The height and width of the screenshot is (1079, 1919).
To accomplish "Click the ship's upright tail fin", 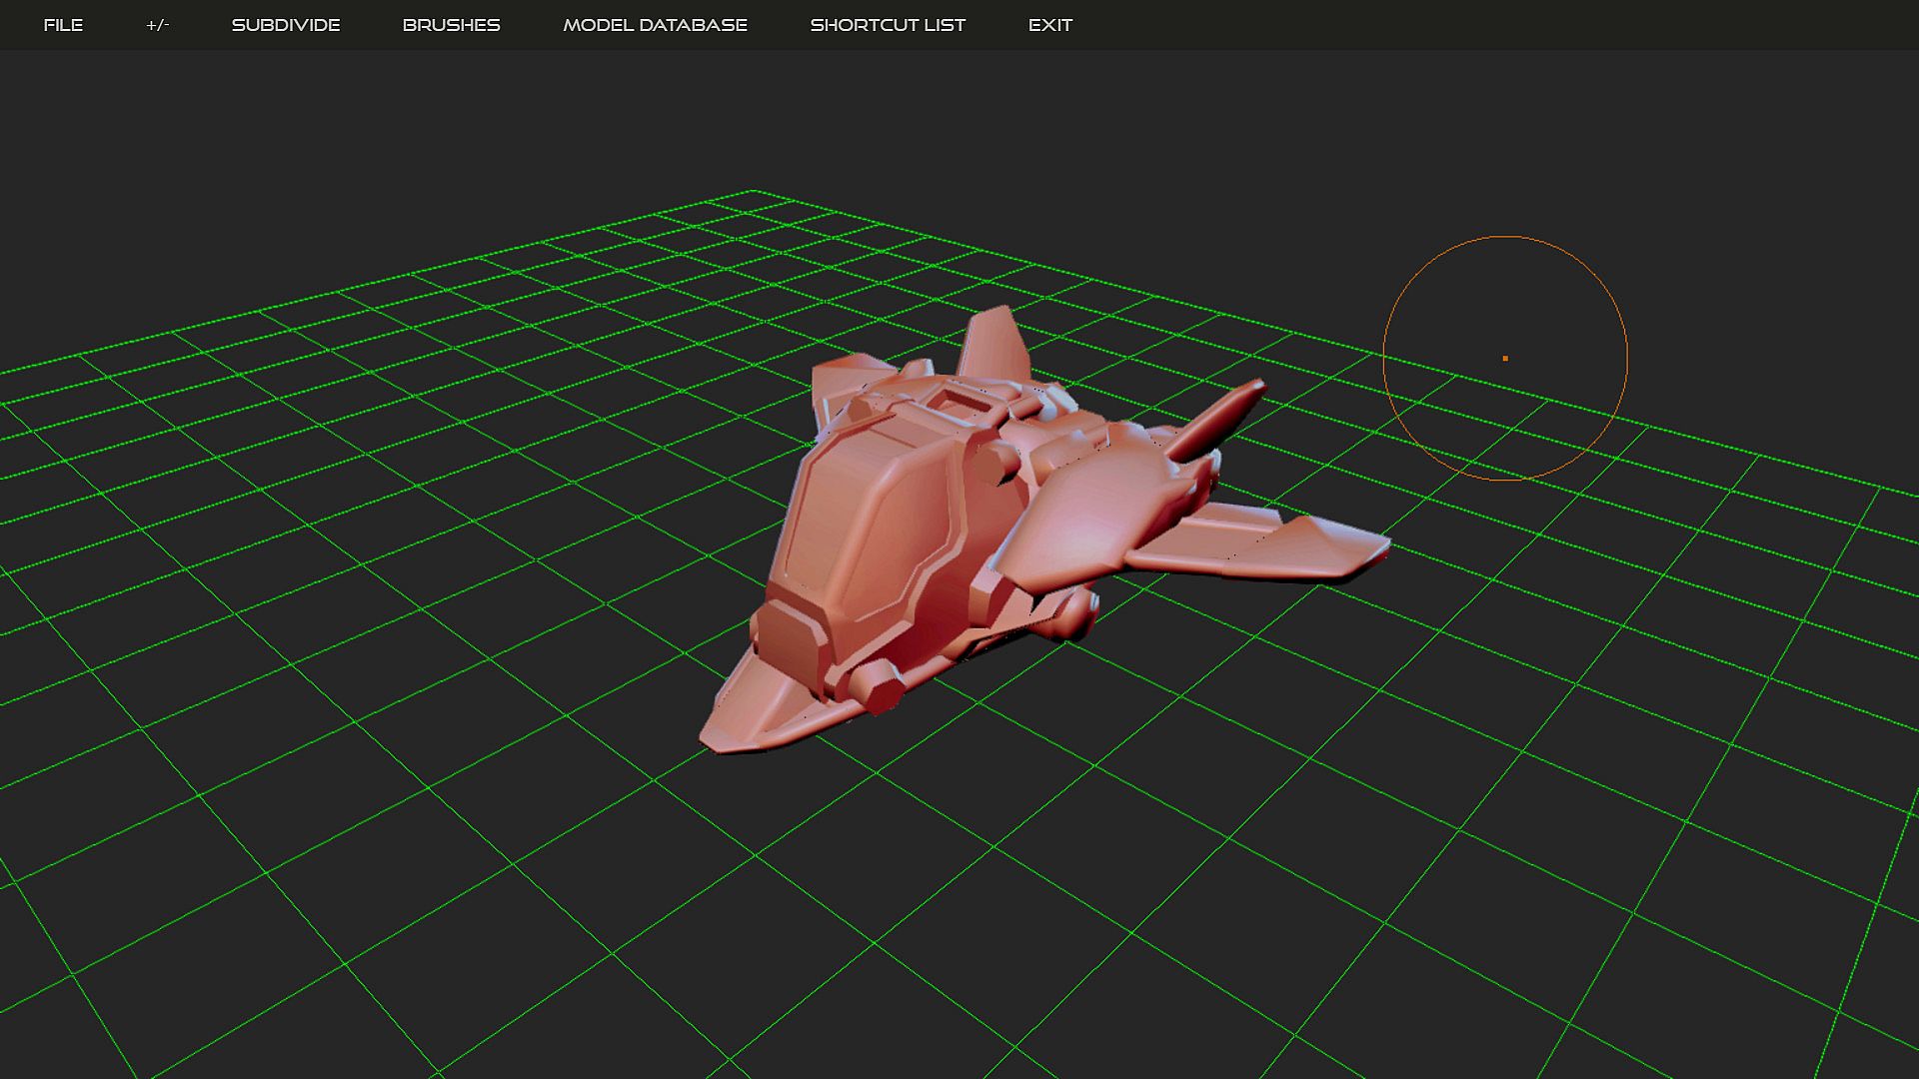I will 994,345.
